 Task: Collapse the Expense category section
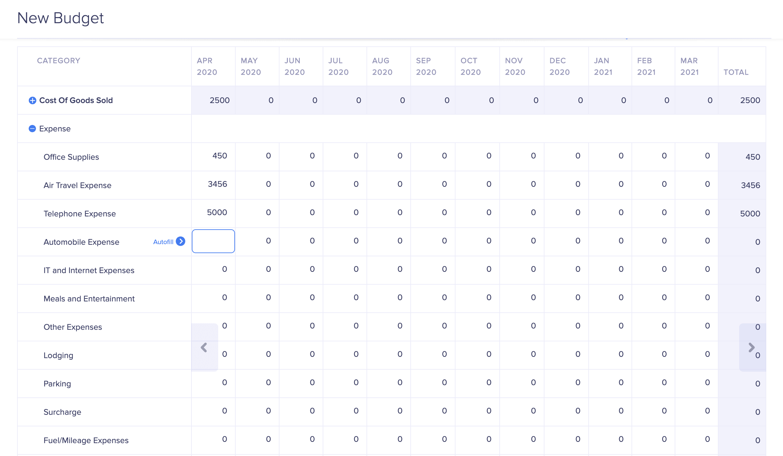[x=32, y=129]
